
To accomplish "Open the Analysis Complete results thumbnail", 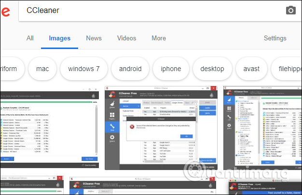I will 50,127.
